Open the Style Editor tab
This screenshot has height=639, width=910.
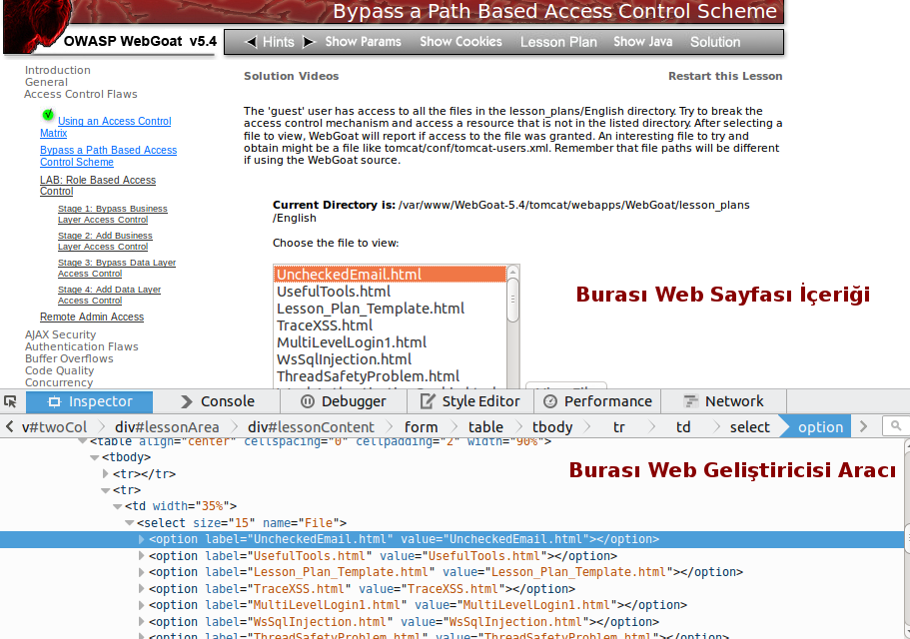pyautogui.click(x=470, y=401)
